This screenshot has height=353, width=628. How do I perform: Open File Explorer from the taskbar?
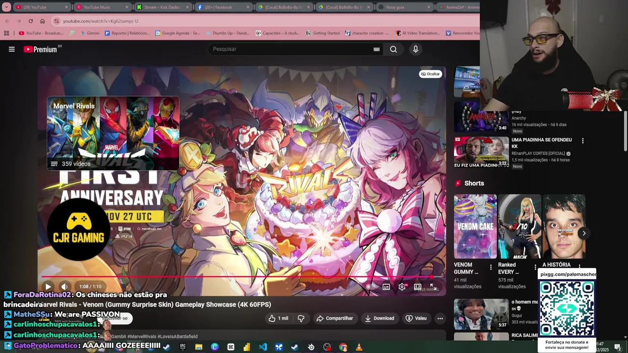tap(199, 347)
